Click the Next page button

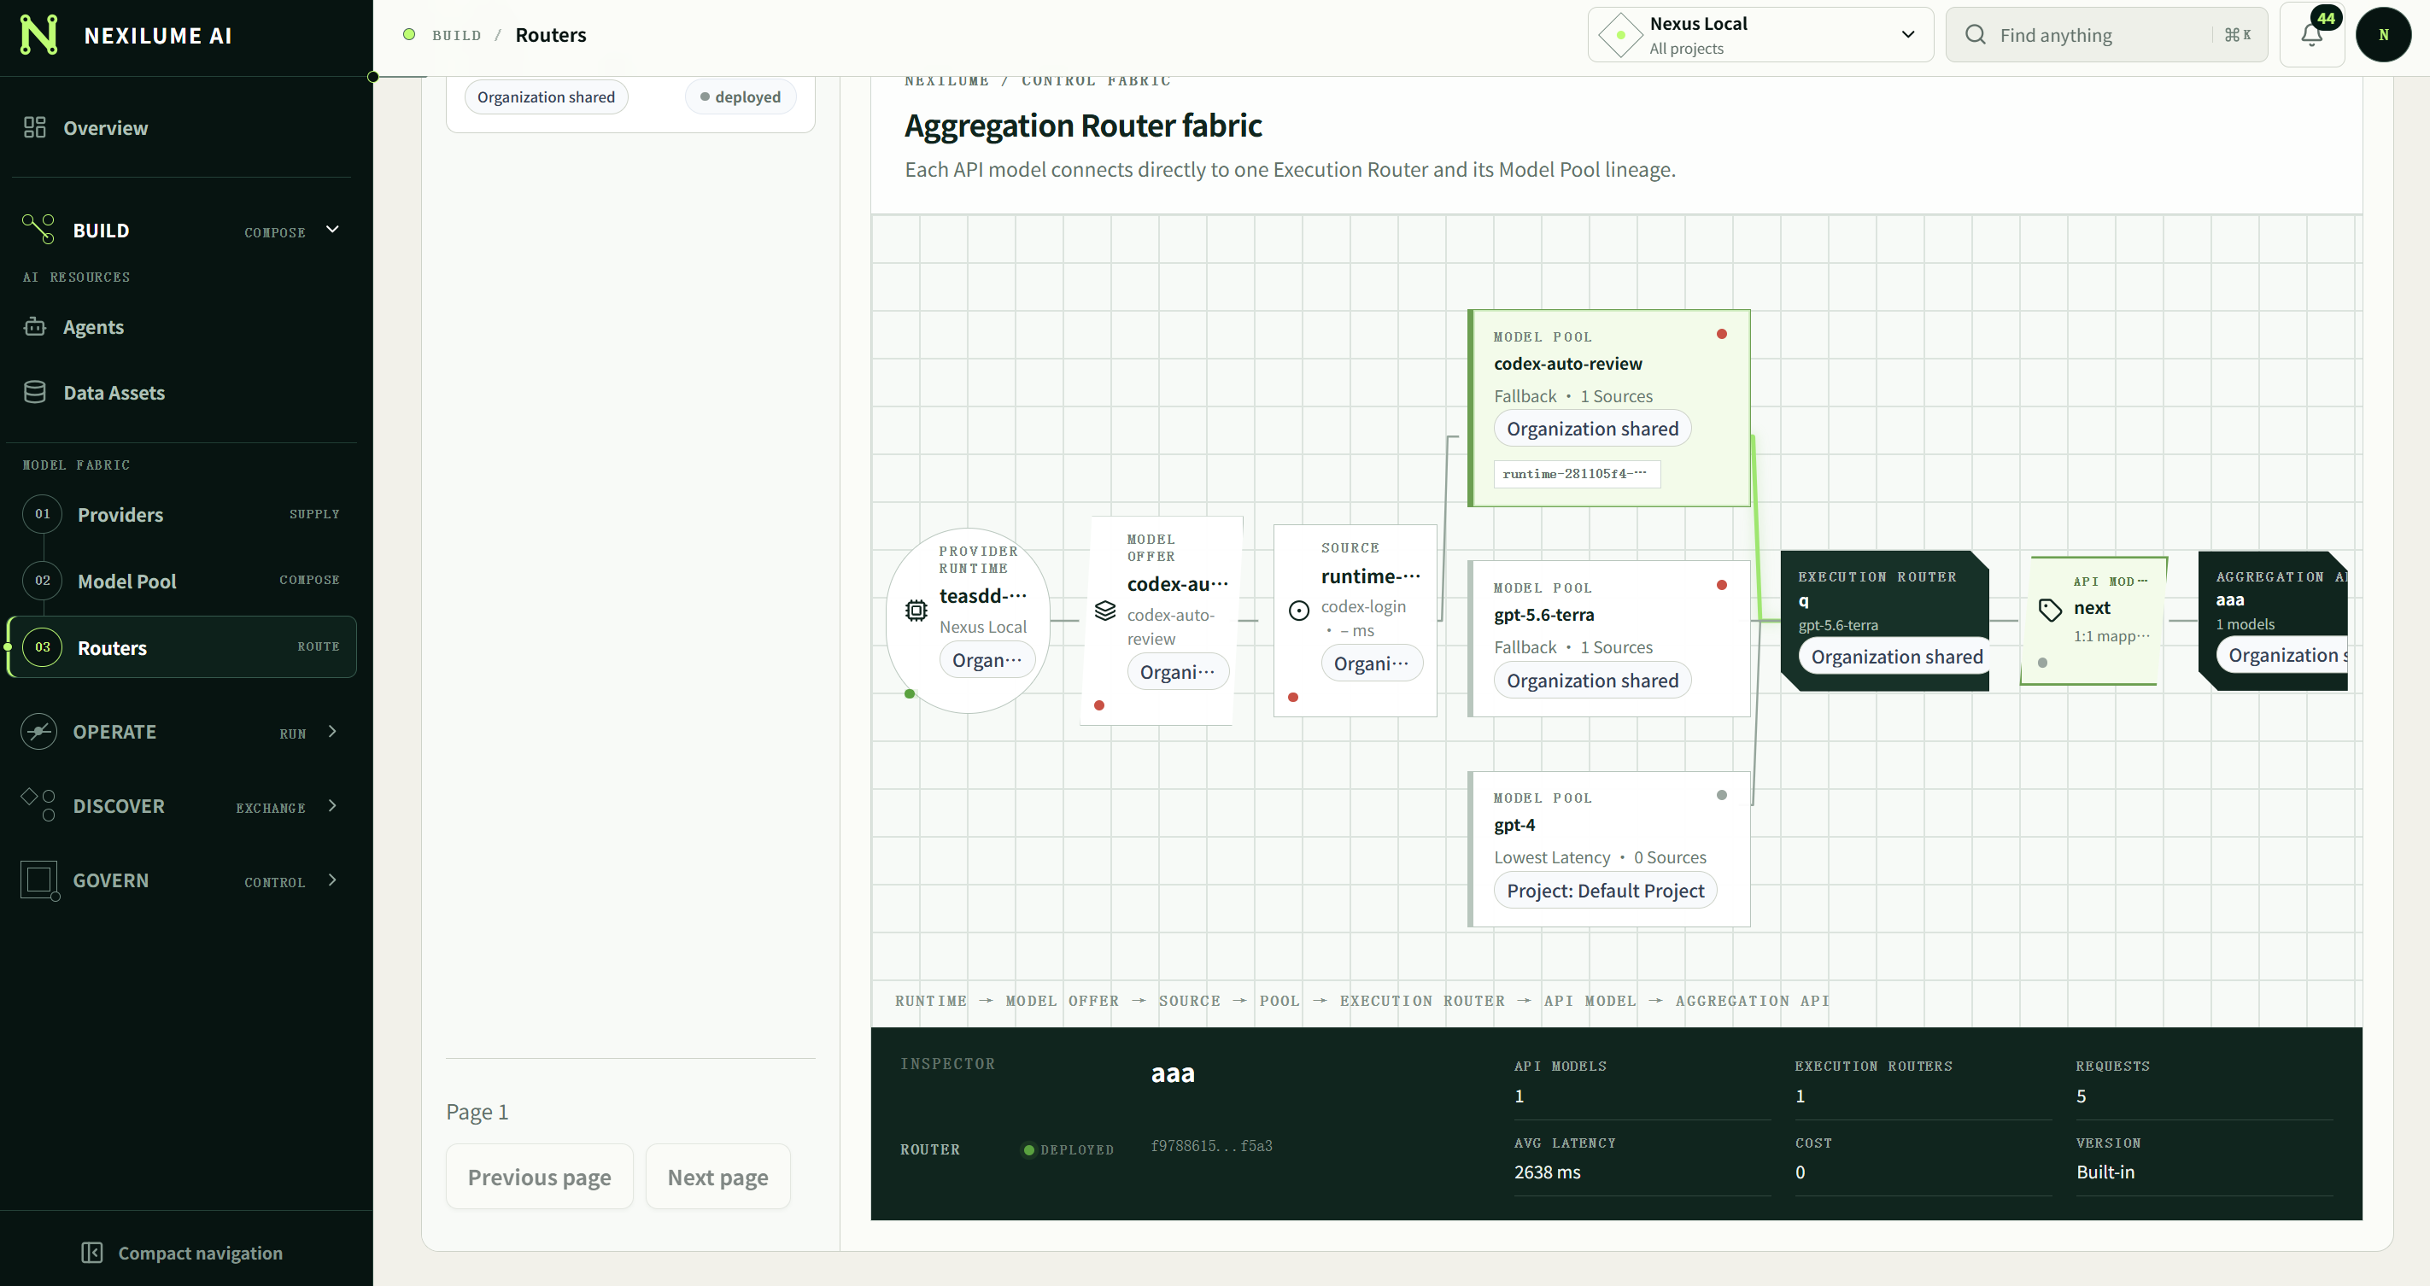tap(717, 1177)
